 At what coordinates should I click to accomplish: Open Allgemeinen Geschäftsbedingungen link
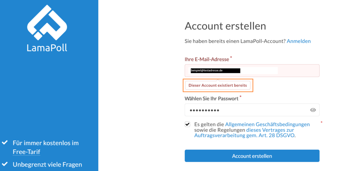pos(267,124)
